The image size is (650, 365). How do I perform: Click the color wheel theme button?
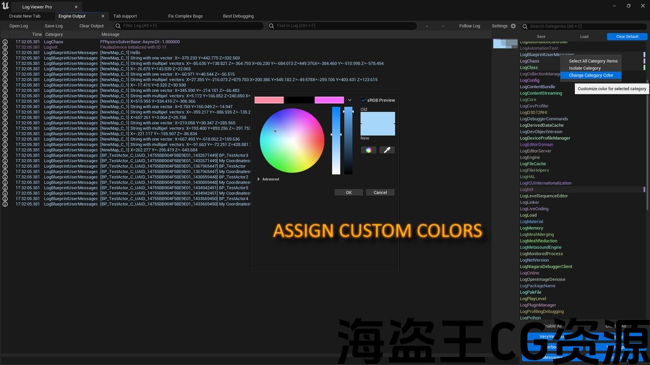tap(368, 150)
